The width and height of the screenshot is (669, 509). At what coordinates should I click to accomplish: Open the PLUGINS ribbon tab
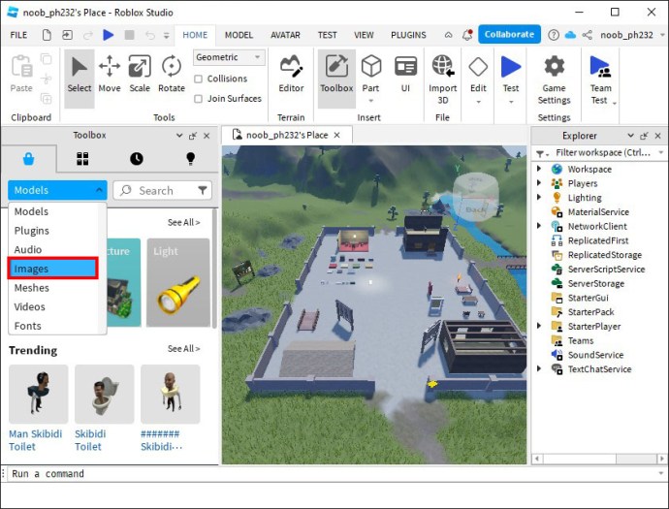[x=408, y=35]
